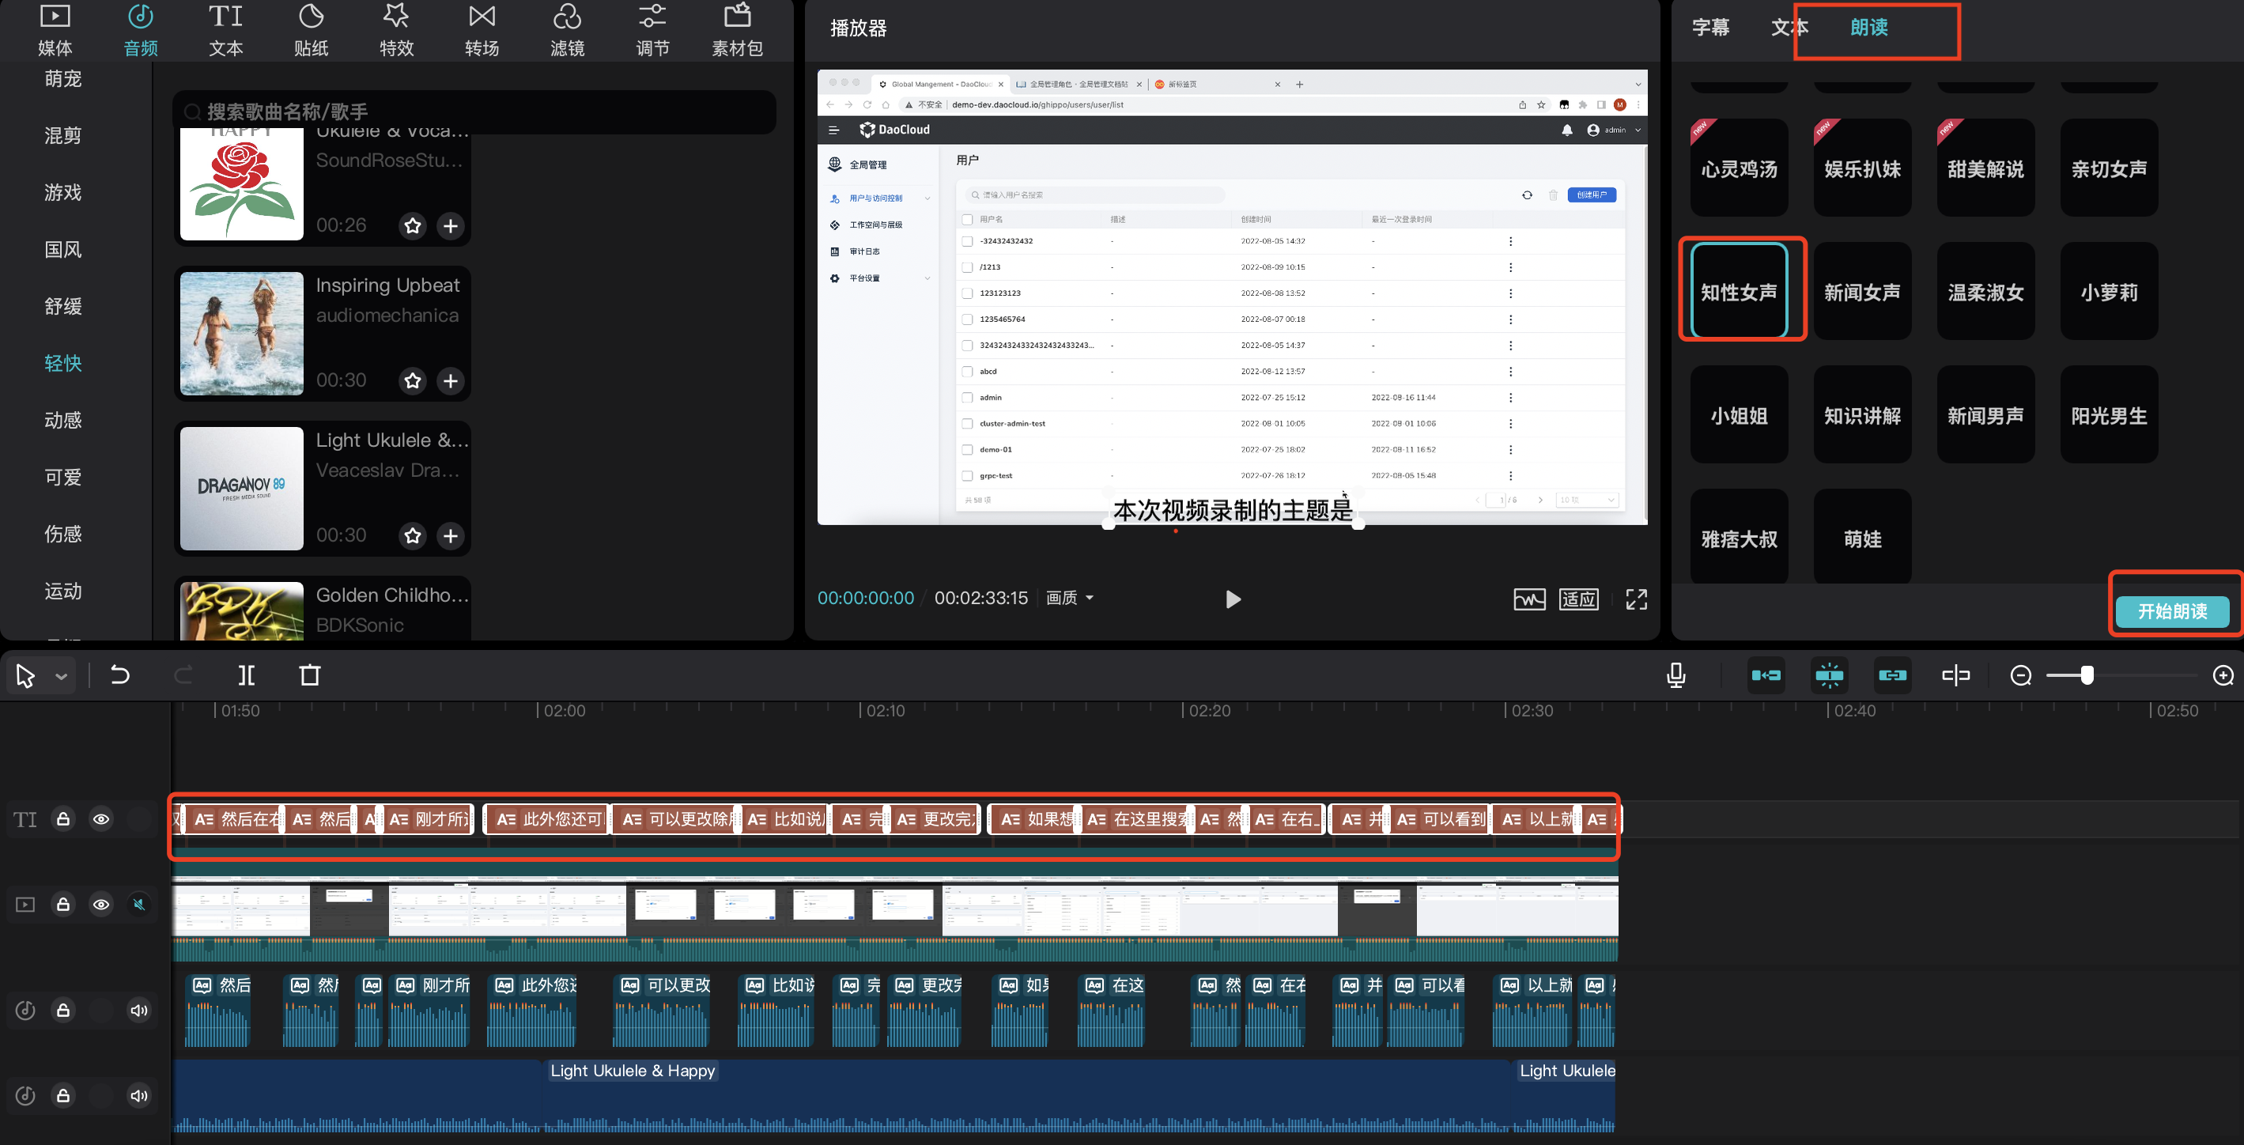Switch to the 文本 text panel in top toolbar
This screenshot has width=2244, height=1145.
225,29
